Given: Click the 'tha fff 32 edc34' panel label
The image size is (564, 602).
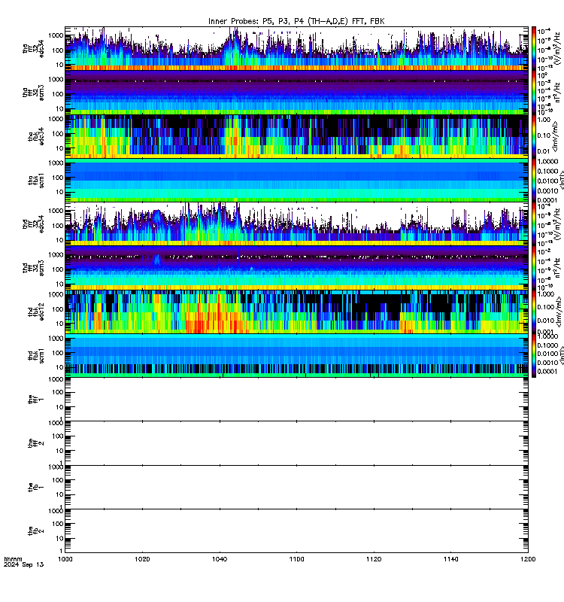Looking at the screenshot, I should tap(33, 49).
